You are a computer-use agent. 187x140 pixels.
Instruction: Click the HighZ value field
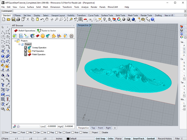[x=69, y=126]
